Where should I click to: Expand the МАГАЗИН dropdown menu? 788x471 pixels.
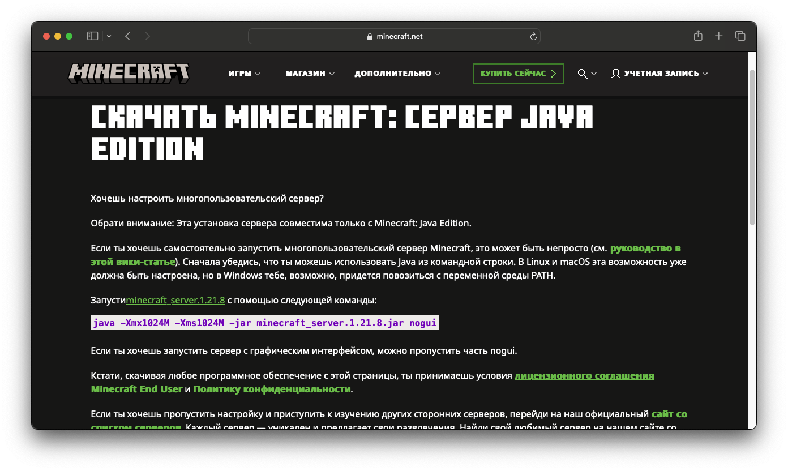click(x=310, y=74)
